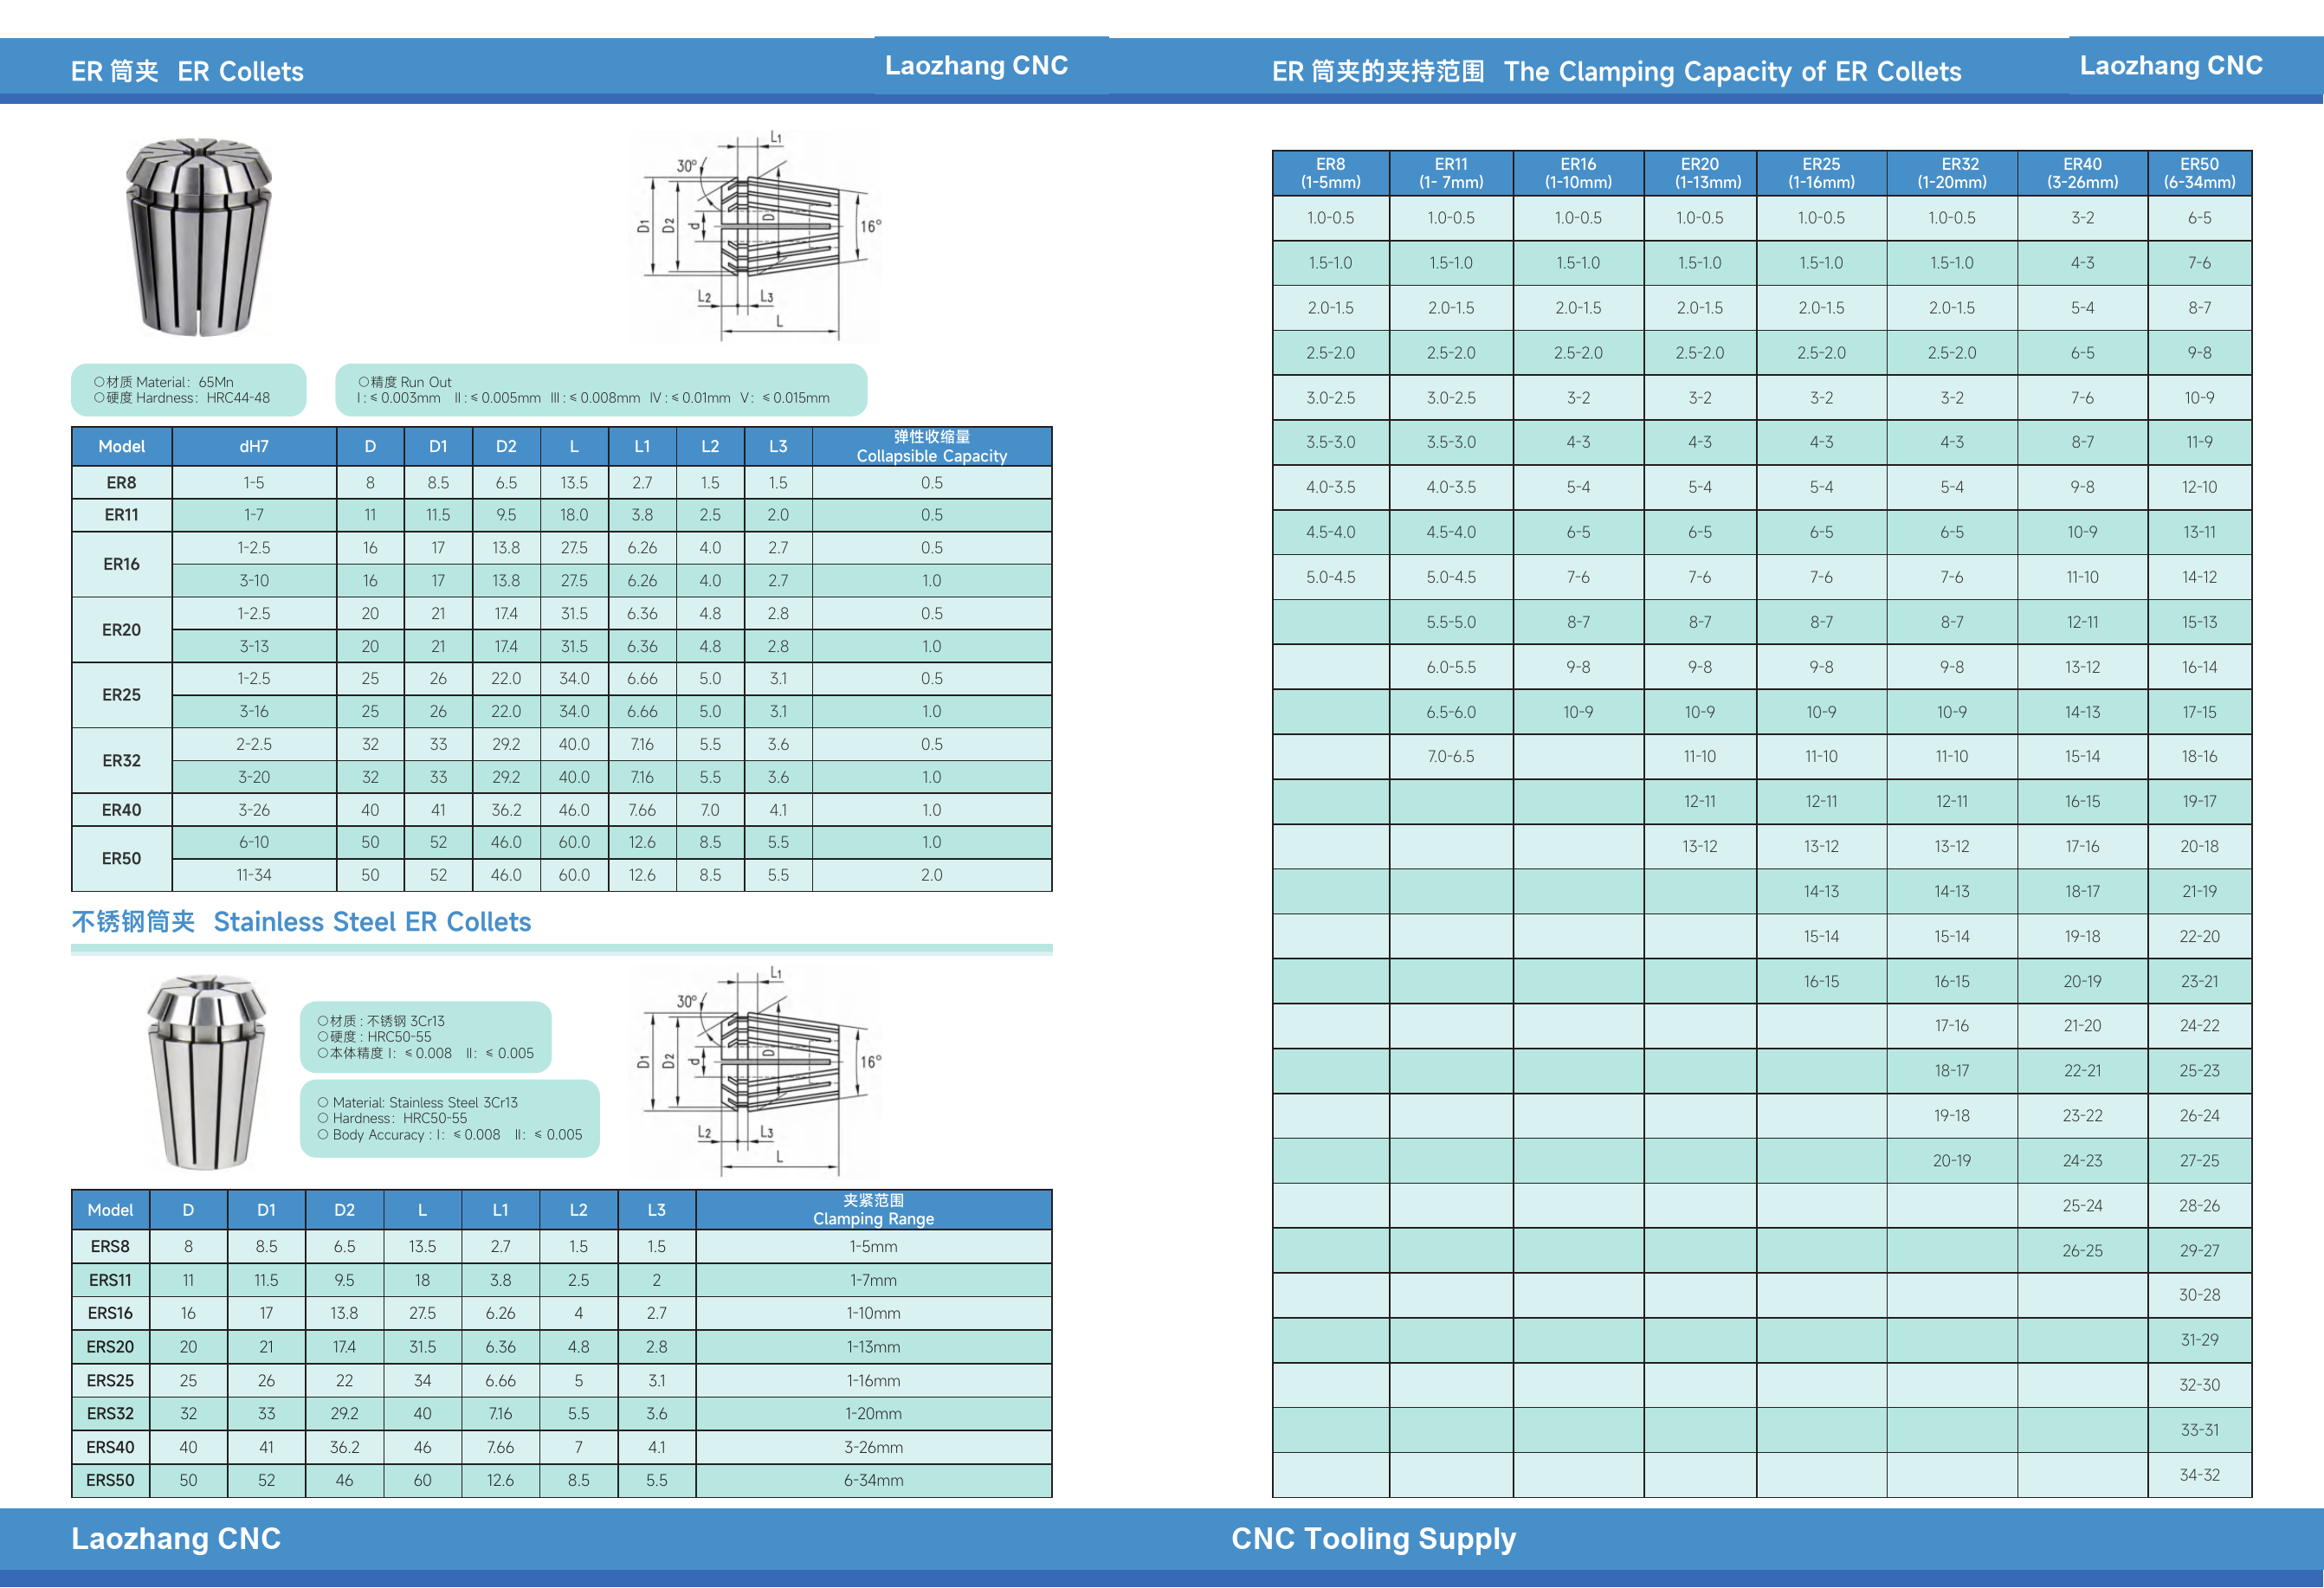
Task: Click 'Laozhang CNC' label atop left page
Action: point(976,66)
